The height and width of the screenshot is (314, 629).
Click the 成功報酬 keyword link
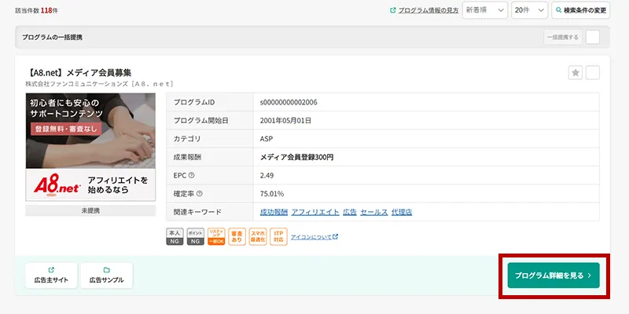(x=274, y=212)
